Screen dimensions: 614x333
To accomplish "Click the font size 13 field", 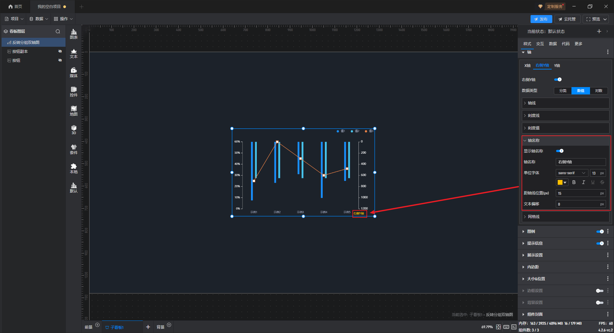I will [x=598, y=173].
